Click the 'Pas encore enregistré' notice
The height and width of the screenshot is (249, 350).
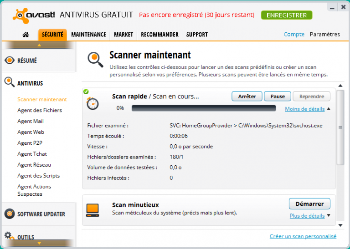tap(197, 15)
